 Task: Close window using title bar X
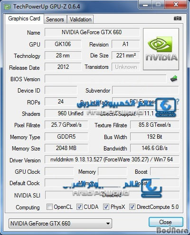pyautogui.click(x=176, y=4)
